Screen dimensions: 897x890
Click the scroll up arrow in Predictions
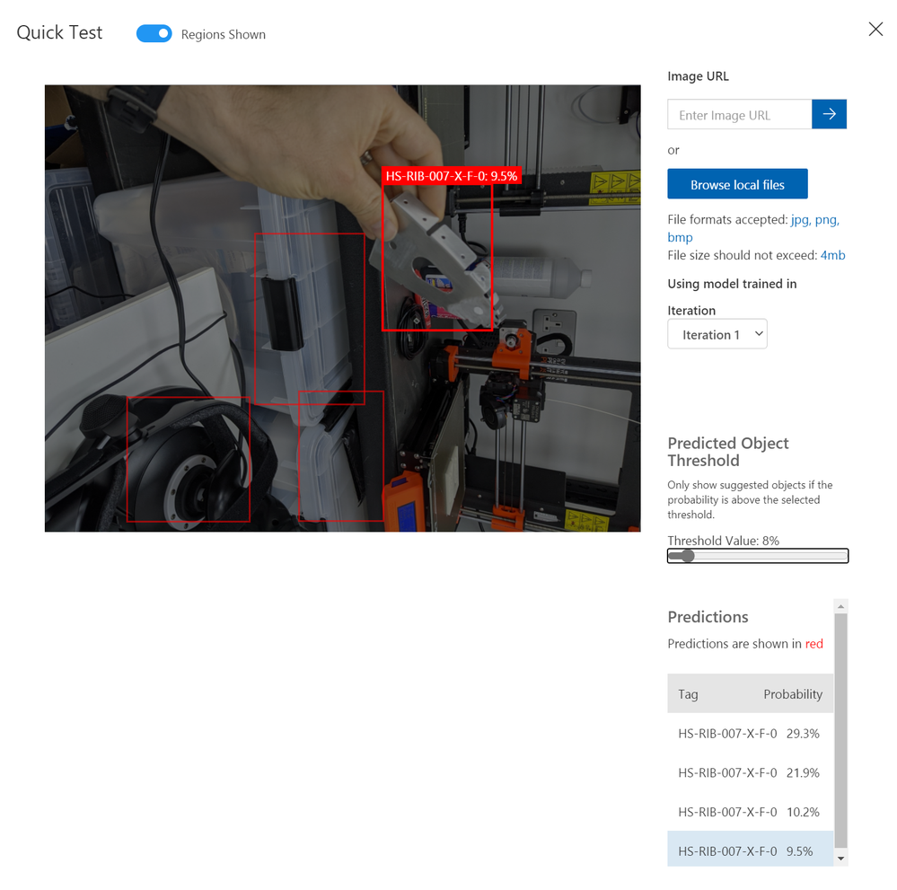click(840, 605)
